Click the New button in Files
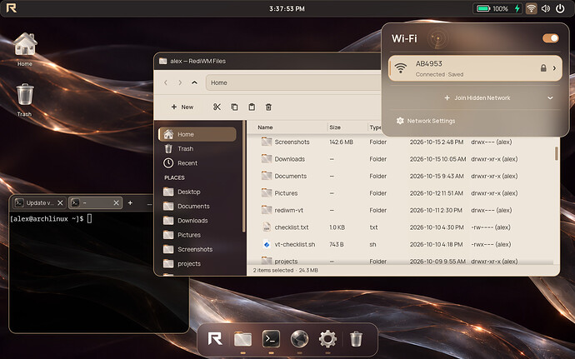575x359 pixels. (182, 107)
